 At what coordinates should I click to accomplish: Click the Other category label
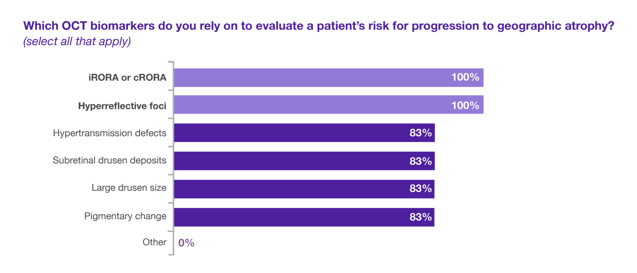tap(154, 242)
